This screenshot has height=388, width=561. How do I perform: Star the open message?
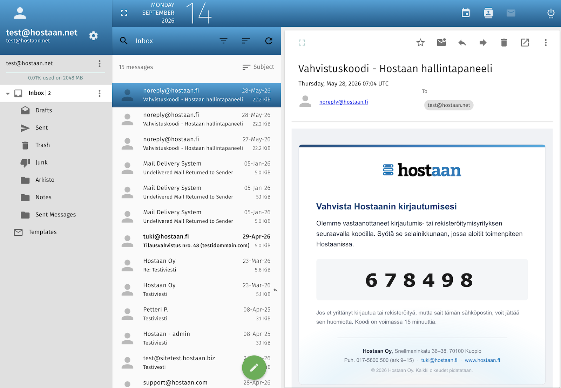(x=420, y=43)
